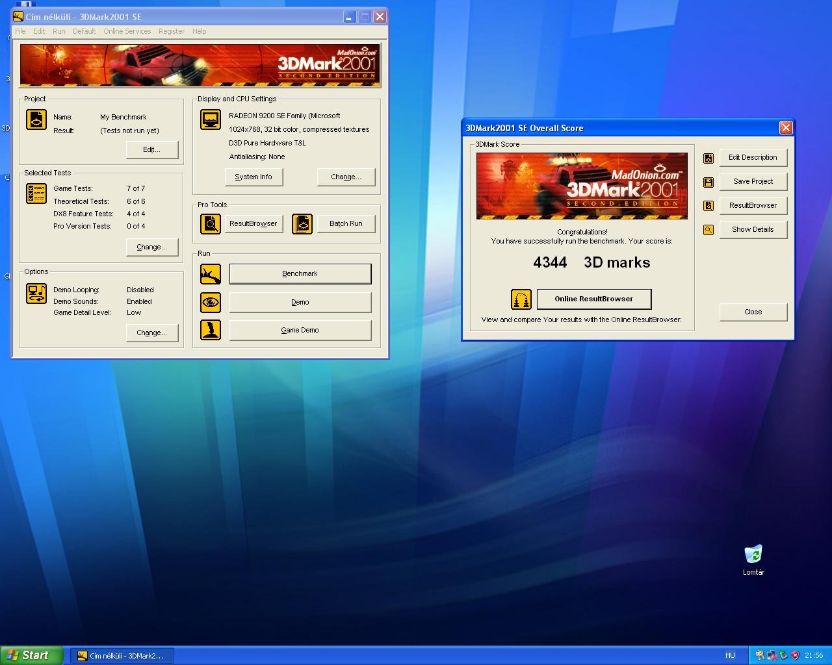This screenshot has height=665, width=832.
Task: Click the Online ResultBrowser button
Action: coord(594,299)
